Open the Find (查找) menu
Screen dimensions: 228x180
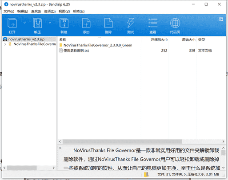pyautogui.click(x=36, y=12)
